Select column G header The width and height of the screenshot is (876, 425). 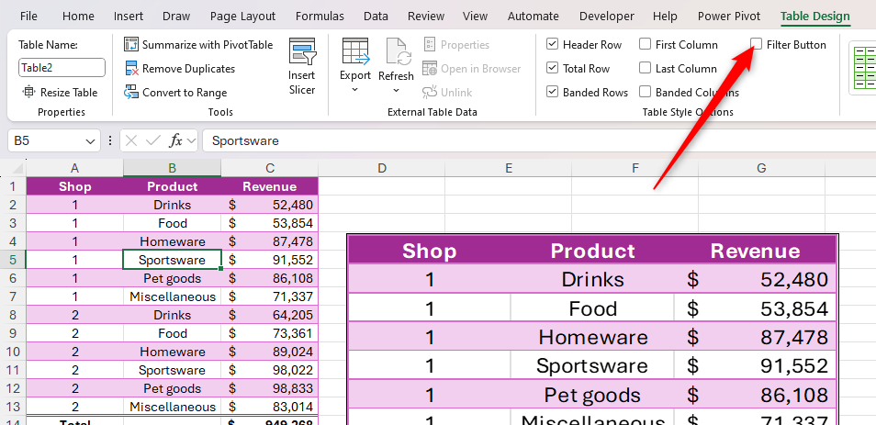[761, 168]
